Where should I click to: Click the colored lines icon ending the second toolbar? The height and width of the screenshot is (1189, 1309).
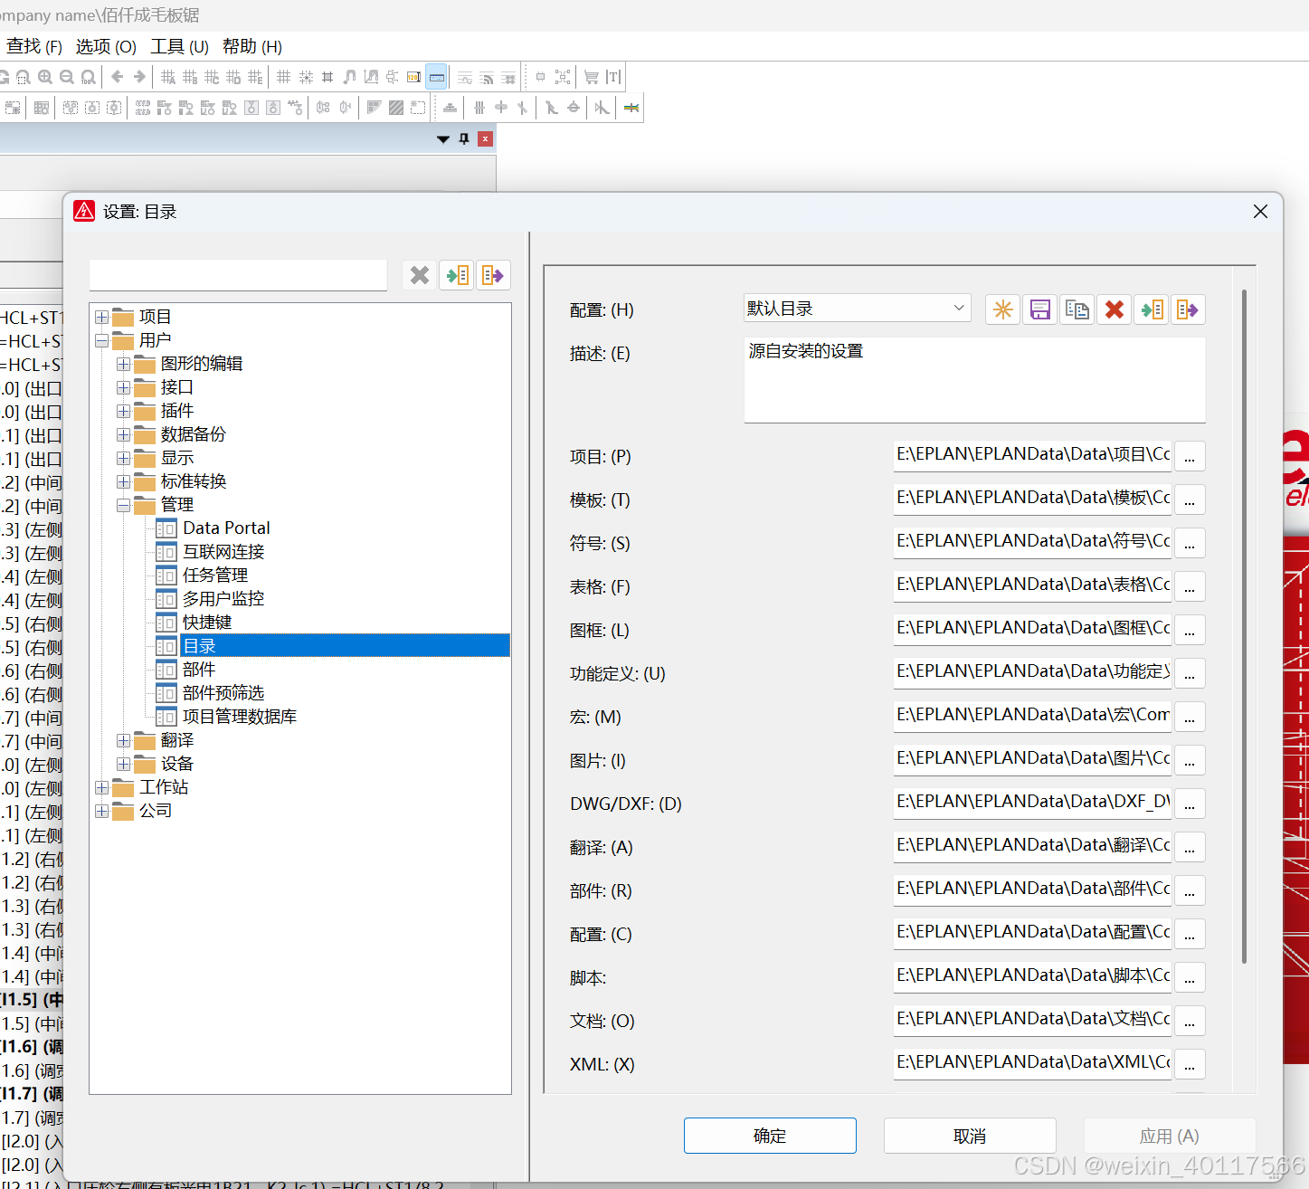click(x=631, y=108)
